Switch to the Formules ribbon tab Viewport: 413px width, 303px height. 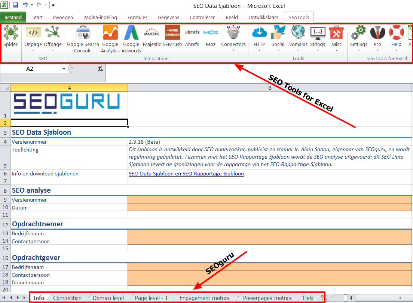[x=137, y=17]
